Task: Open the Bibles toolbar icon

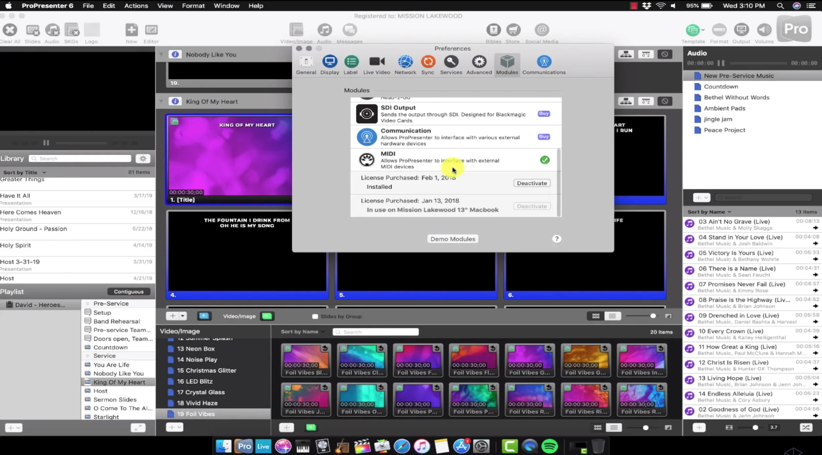Action: 494,30
